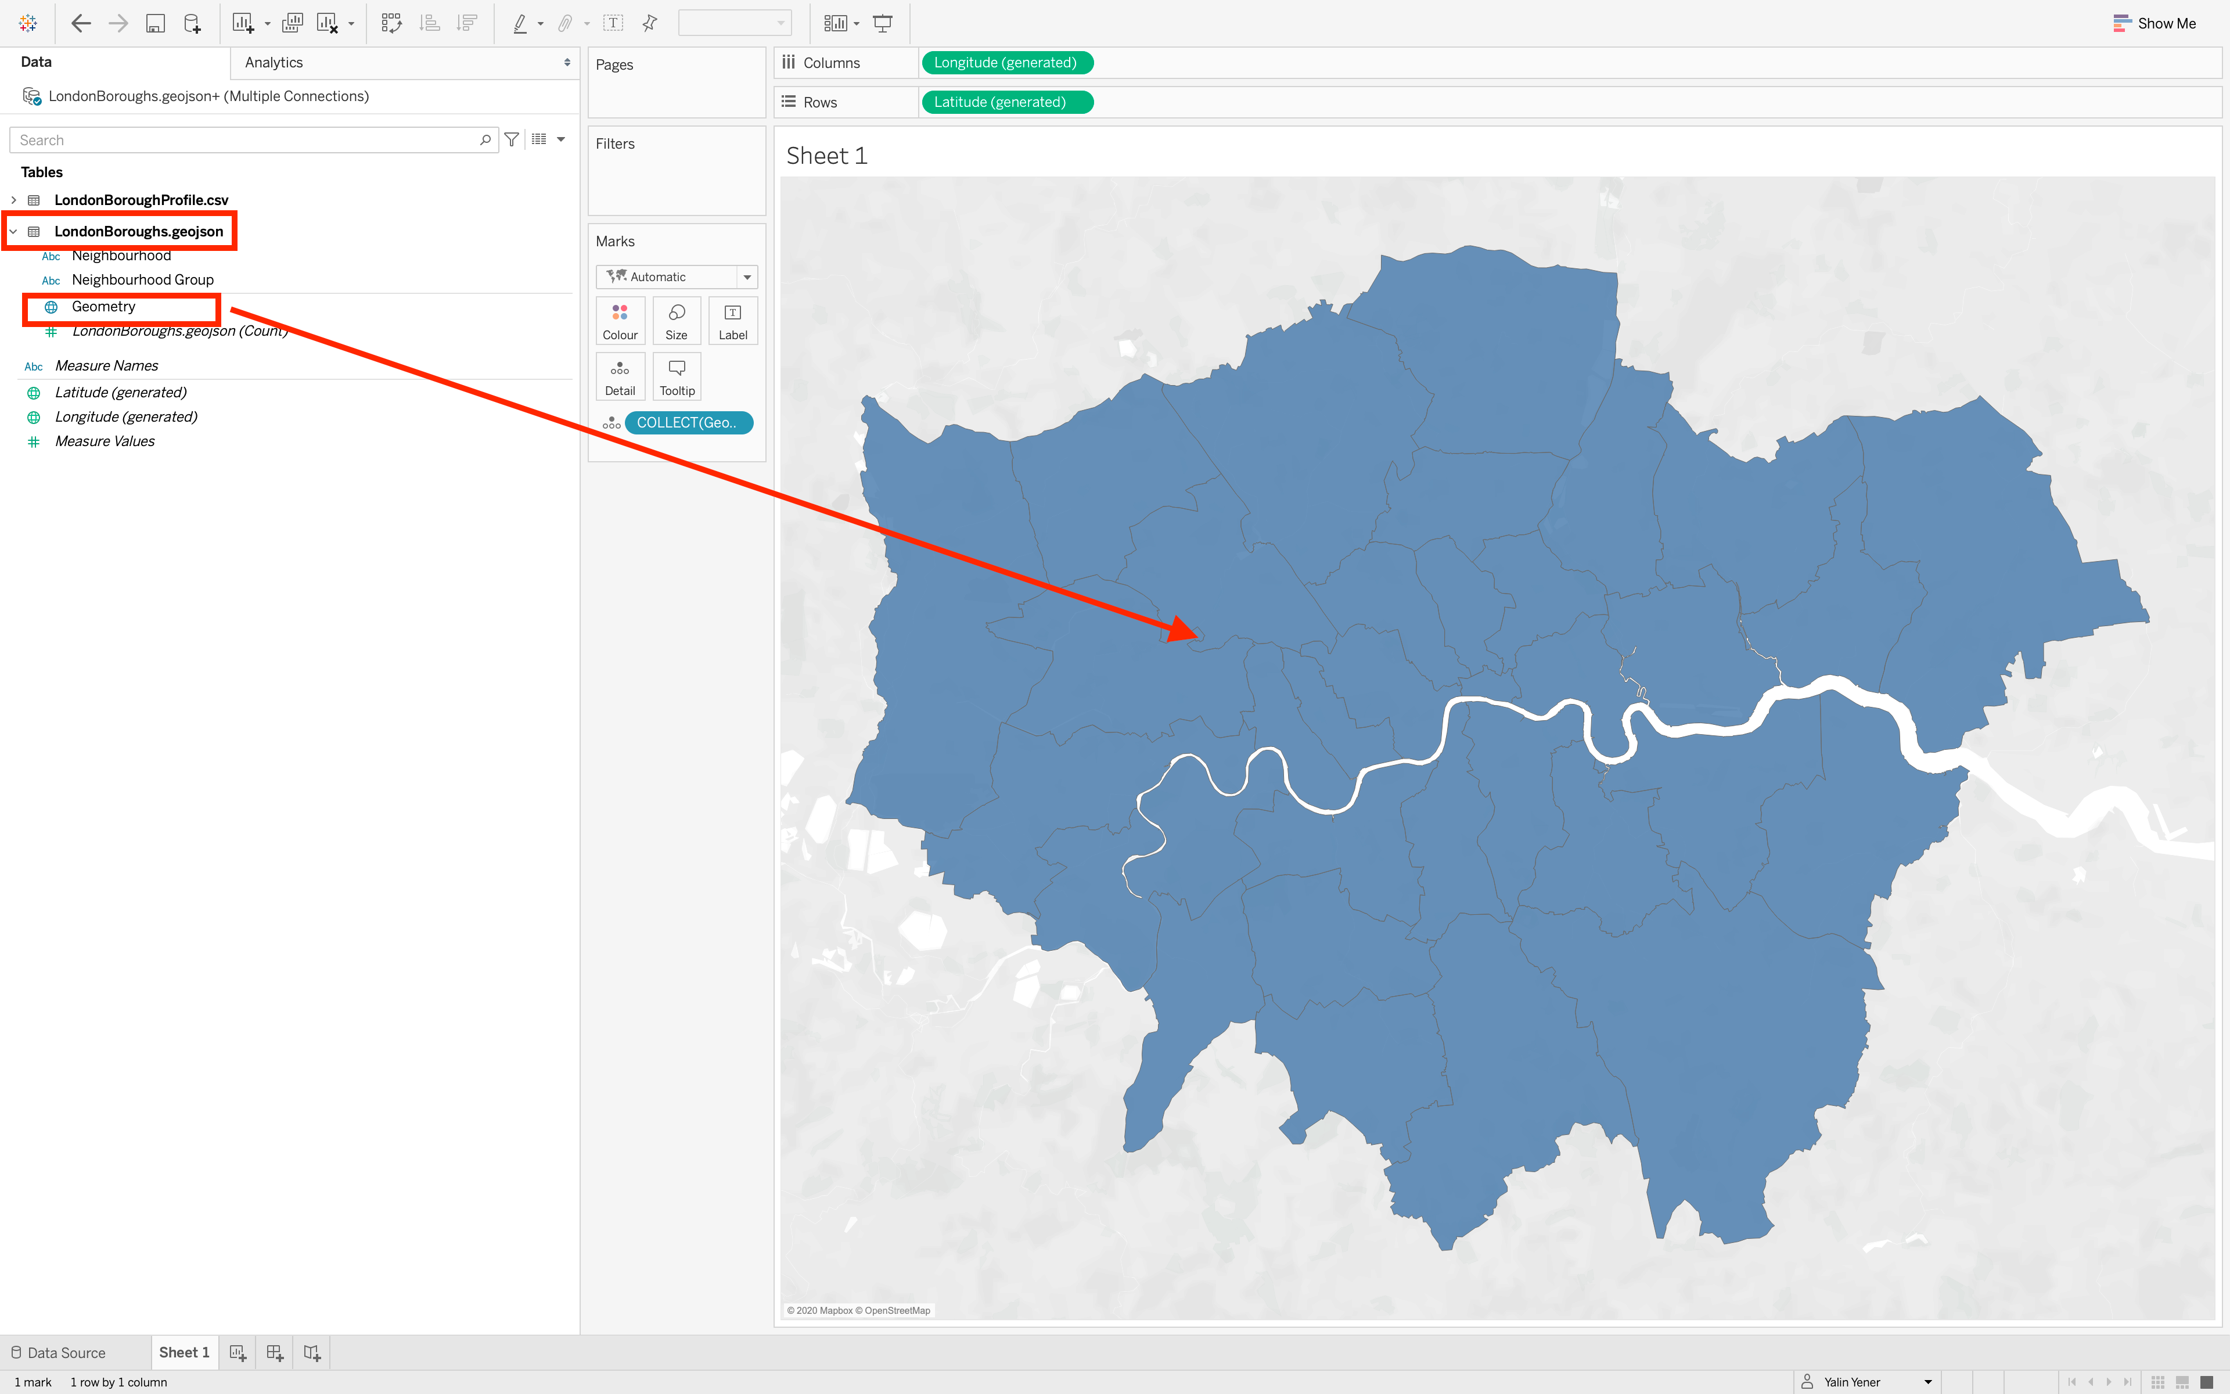Open the Data Source tab
Image resolution: width=2230 pixels, height=1394 pixels.
click(59, 1353)
